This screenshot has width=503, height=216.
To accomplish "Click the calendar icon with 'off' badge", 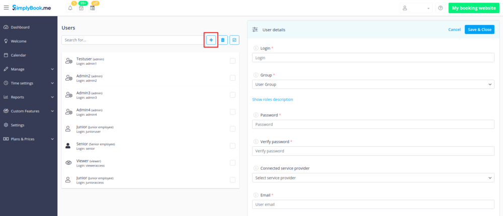I will pos(93,9).
